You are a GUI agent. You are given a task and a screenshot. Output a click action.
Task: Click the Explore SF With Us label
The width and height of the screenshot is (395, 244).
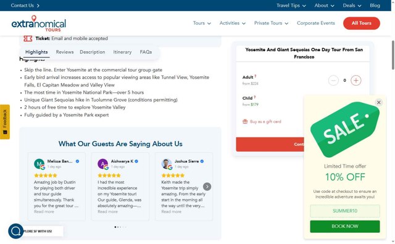tap(38, 231)
